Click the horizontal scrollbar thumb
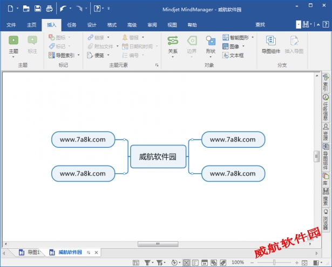Image resolution: width=332 pixels, height=267 pixels. click(158, 244)
